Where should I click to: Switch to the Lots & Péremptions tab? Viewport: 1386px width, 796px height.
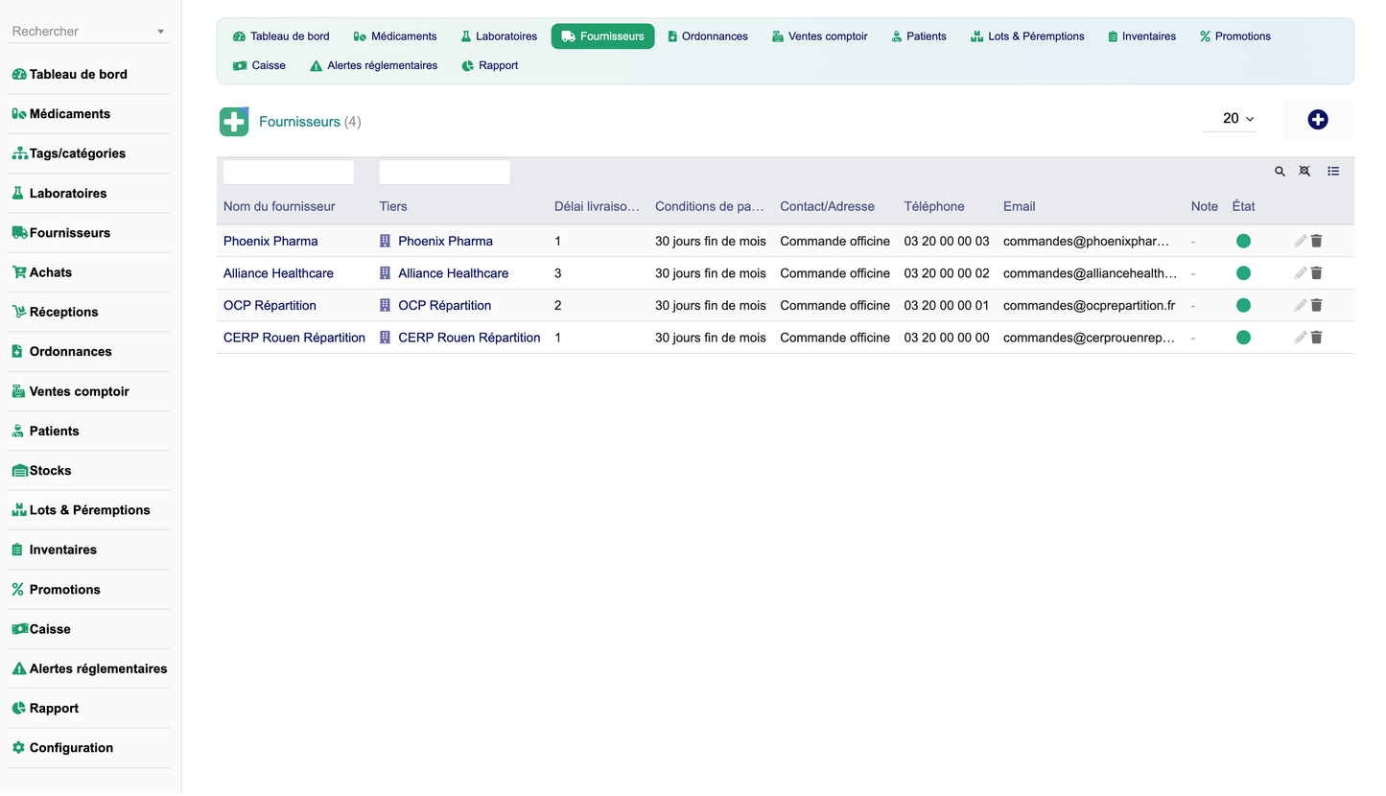[x=1028, y=36]
